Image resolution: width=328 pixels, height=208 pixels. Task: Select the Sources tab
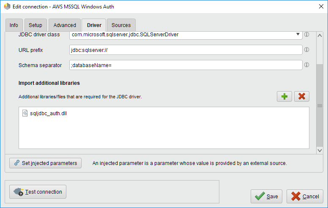click(x=121, y=25)
